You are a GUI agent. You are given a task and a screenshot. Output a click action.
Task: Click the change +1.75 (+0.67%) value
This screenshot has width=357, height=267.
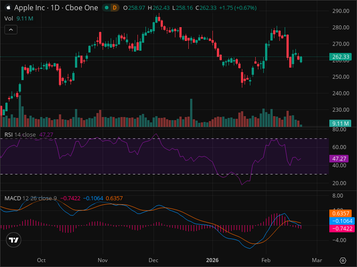pos(238,8)
